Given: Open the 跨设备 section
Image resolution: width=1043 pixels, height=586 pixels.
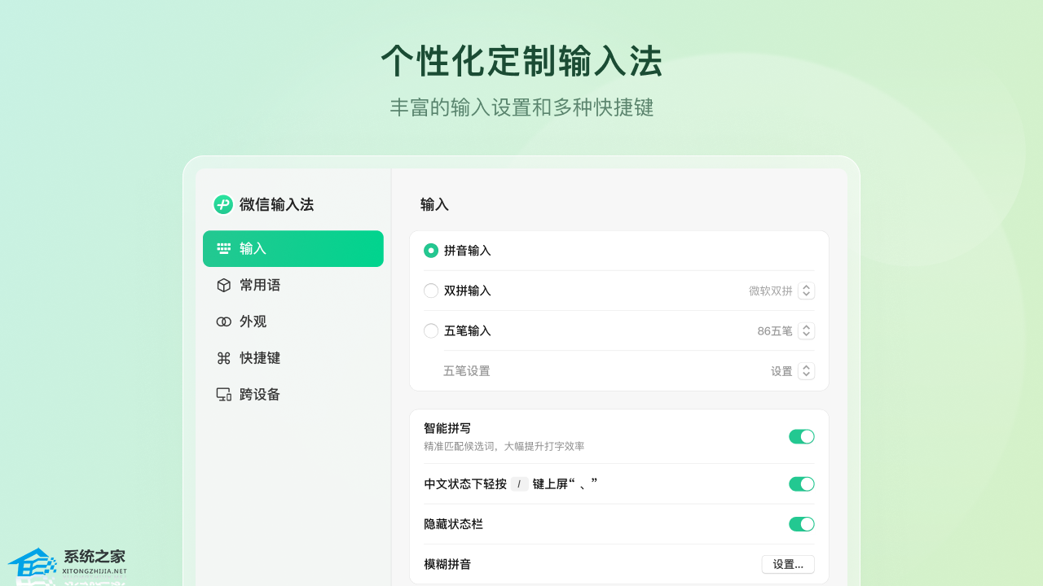Looking at the screenshot, I should tap(293, 394).
